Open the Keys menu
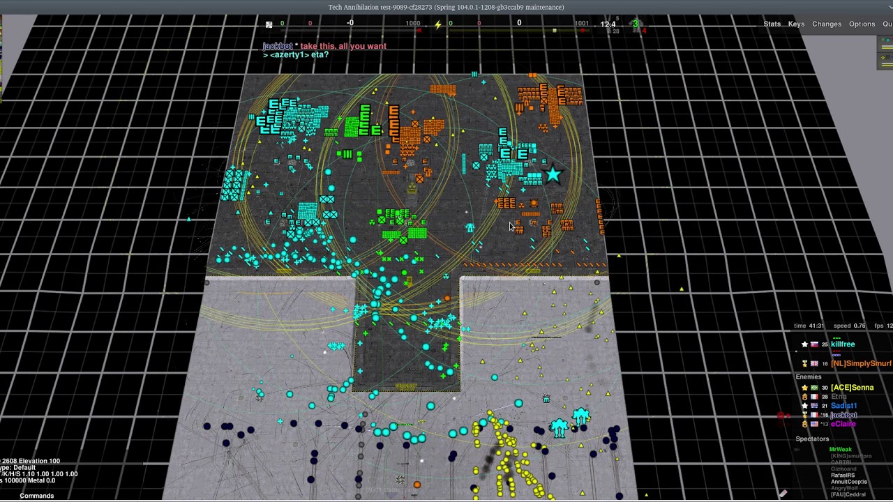This screenshot has width=893, height=502. [796, 24]
